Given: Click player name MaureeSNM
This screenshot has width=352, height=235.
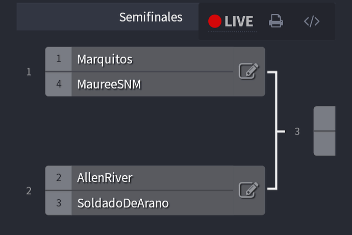Looking at the screenshot, I should click(109, 84).
